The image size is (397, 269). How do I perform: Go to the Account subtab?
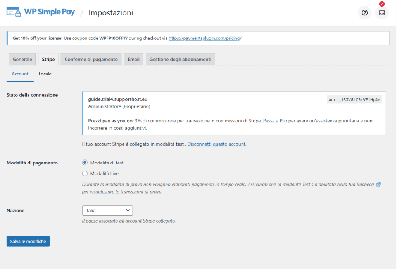(20, 74)
